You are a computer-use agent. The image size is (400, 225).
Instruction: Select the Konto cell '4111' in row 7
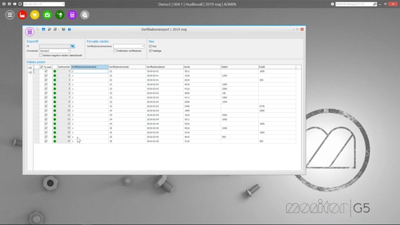(202, 97)
